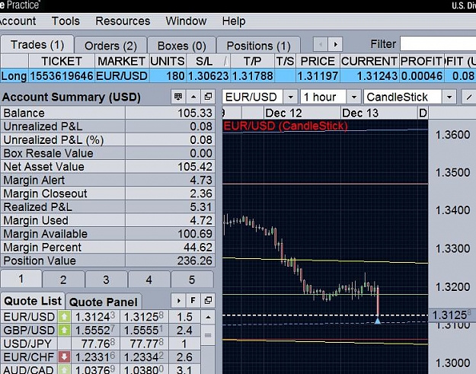476x374 pixels.
Task: Click ticket number 1553619646
Action: tap(62, 75)
